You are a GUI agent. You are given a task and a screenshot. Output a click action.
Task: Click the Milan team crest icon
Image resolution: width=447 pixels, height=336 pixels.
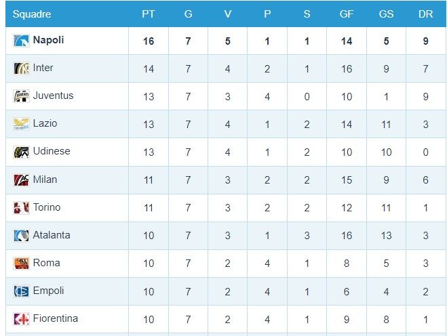21,180
